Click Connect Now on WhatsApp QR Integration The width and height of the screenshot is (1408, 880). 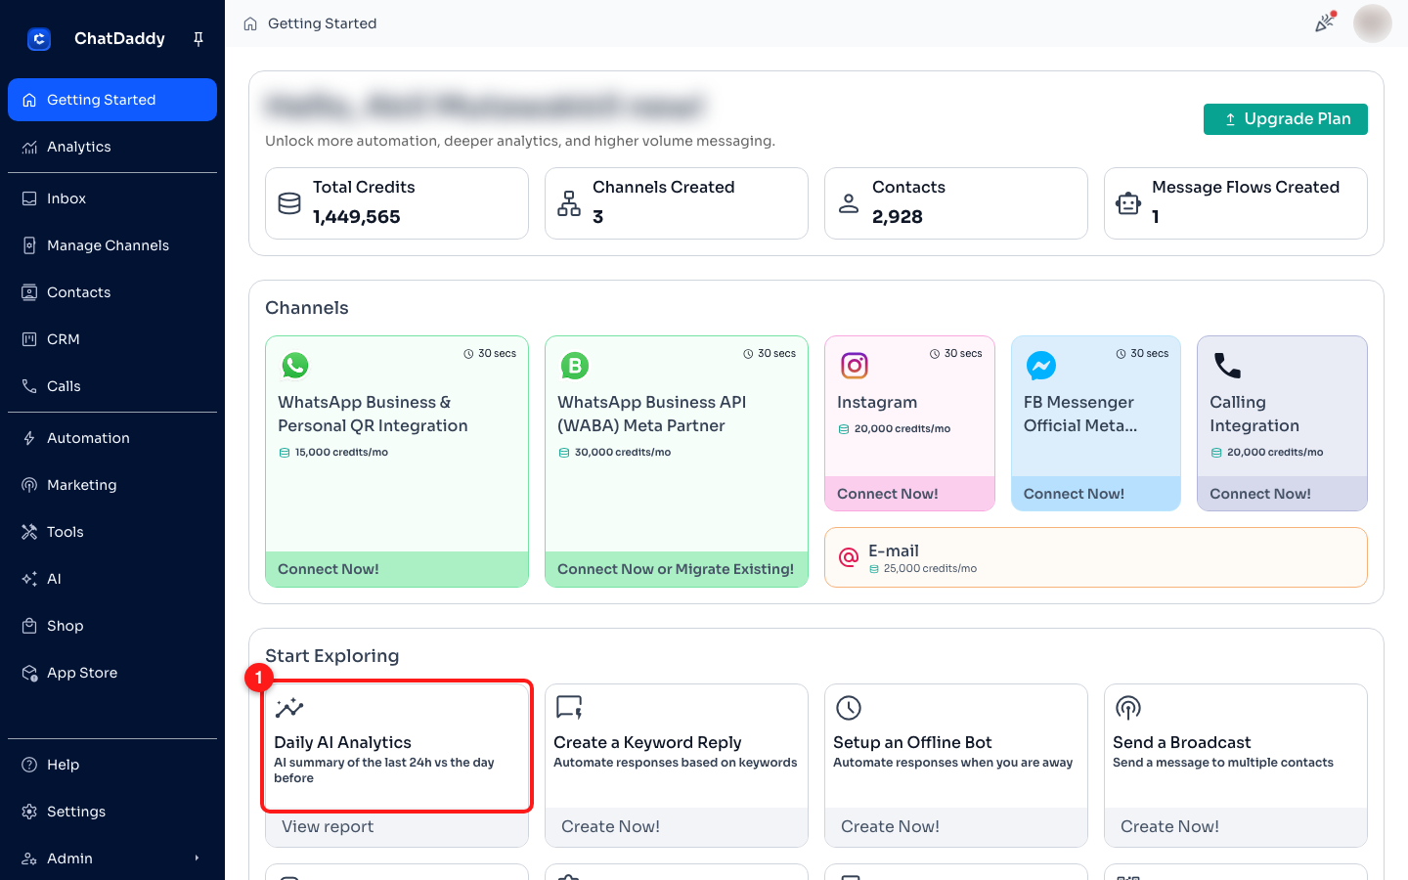[397, 569]
